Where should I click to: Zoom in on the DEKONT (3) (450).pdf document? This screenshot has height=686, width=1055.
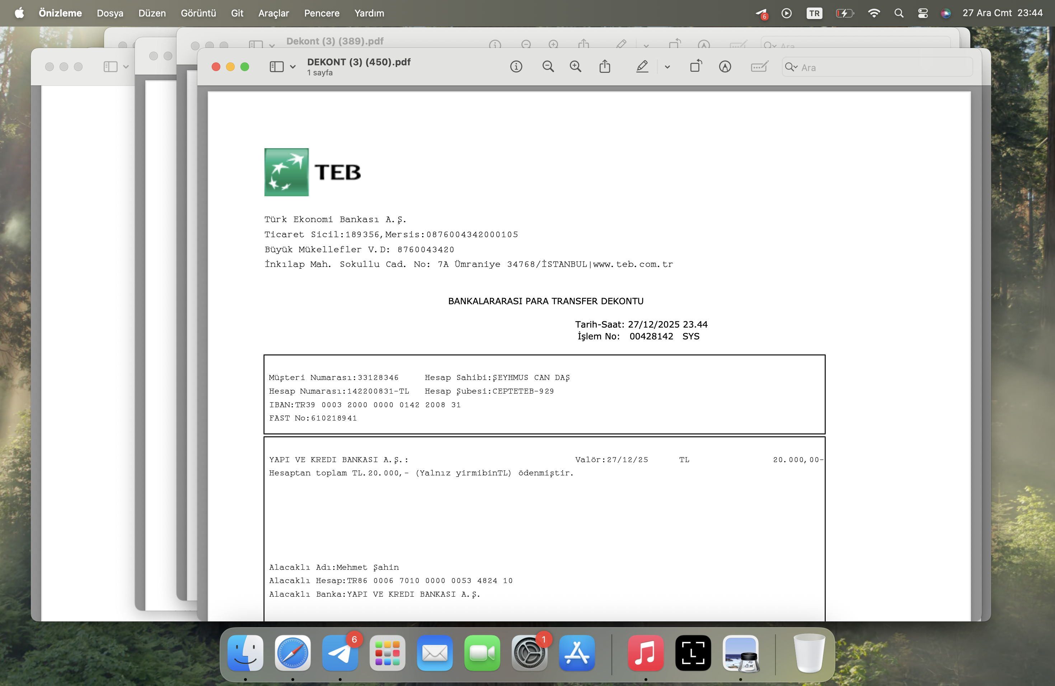coord(575,67)
